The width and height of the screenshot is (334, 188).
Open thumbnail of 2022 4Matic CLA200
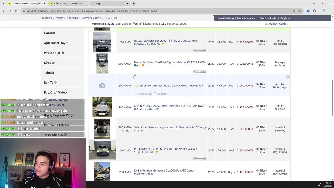pyautogui.click(x=102, y=129)
